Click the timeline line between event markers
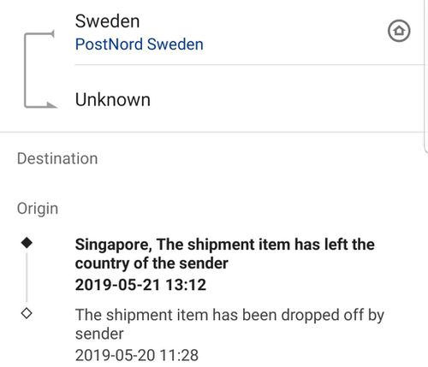428x367 pixels. pyautogui.click(x=27, y=277)
